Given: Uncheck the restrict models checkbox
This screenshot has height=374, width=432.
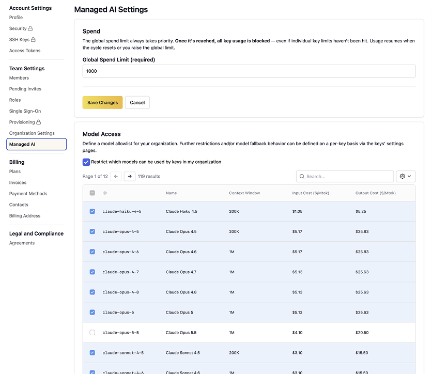Looking at the screenshot, I should point(86,162).
